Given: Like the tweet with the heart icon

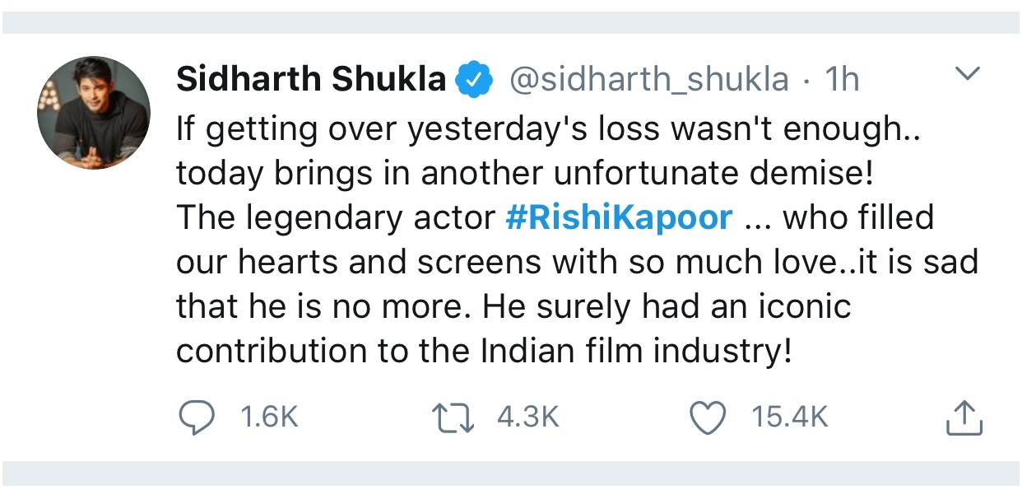Looking at the screenshot, I should tap(707, 418).
